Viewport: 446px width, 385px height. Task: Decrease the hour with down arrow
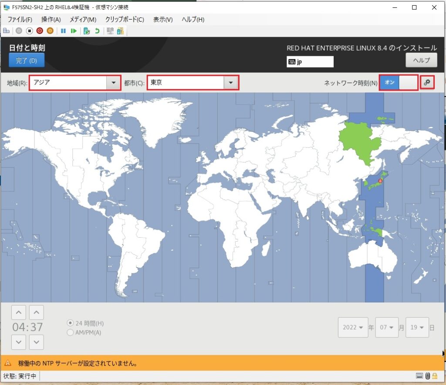point(19,342)
